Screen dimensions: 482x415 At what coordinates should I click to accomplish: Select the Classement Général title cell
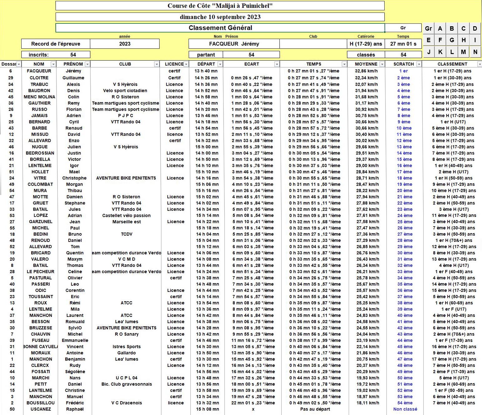point(220,28)
